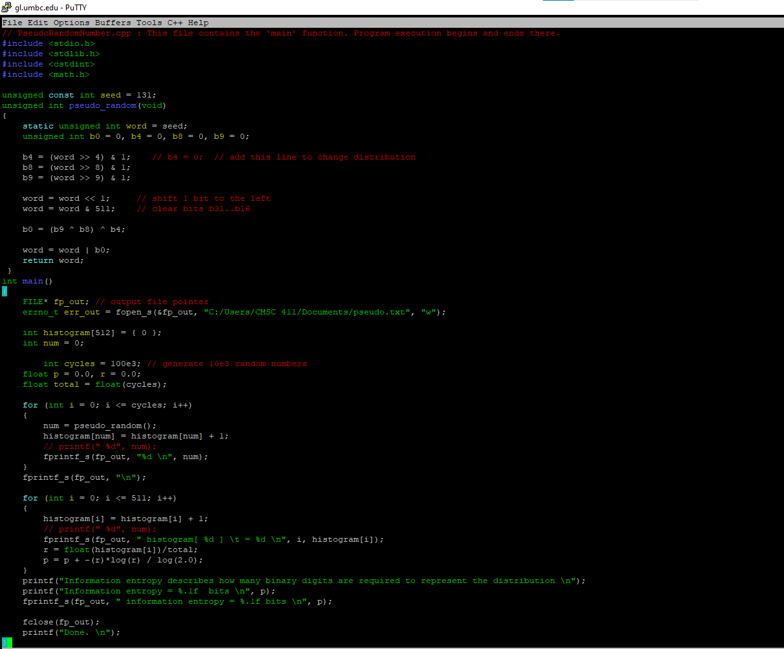
Task: Click the PuTTY icon in the title bar
Action: [6, 7]
